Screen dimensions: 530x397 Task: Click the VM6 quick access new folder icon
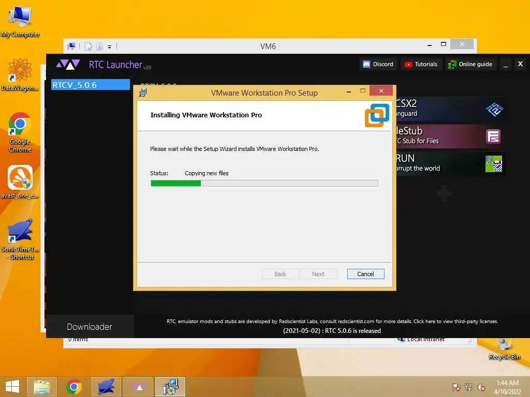(99, 46)
